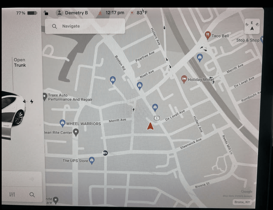This screenshot has width=273, height=210.
Task: Select the Stop & Shop map label
Action: click(248, 40)
